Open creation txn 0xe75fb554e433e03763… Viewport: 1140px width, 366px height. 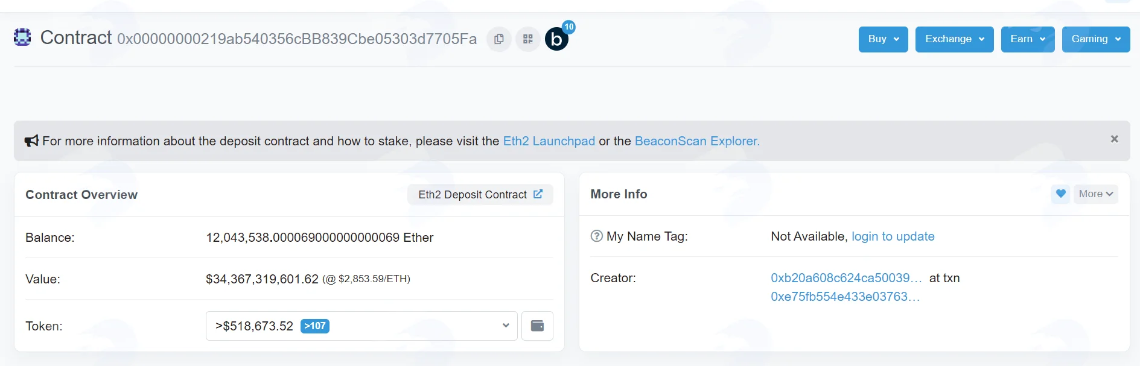click(845, 297)
